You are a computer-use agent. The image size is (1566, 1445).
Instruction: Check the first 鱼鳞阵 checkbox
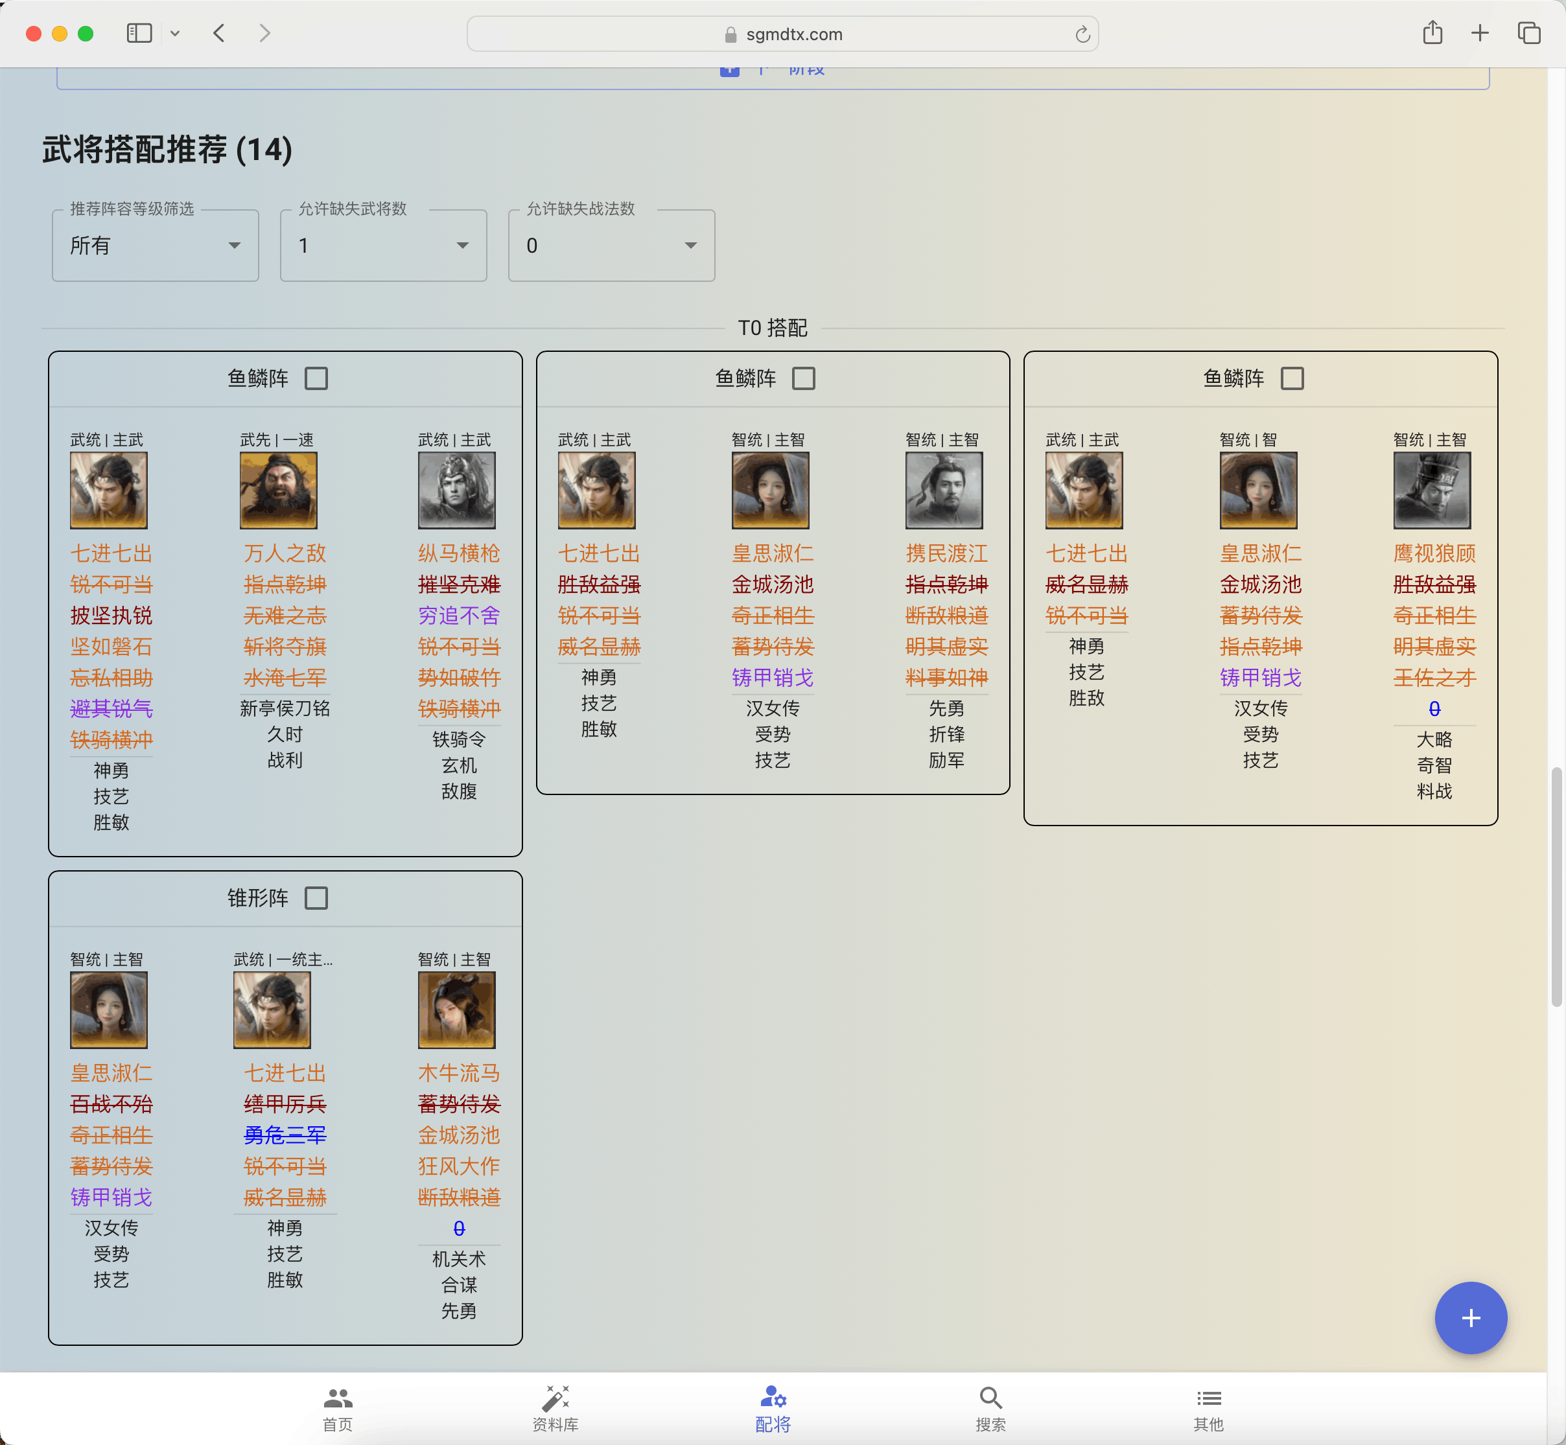316,378
